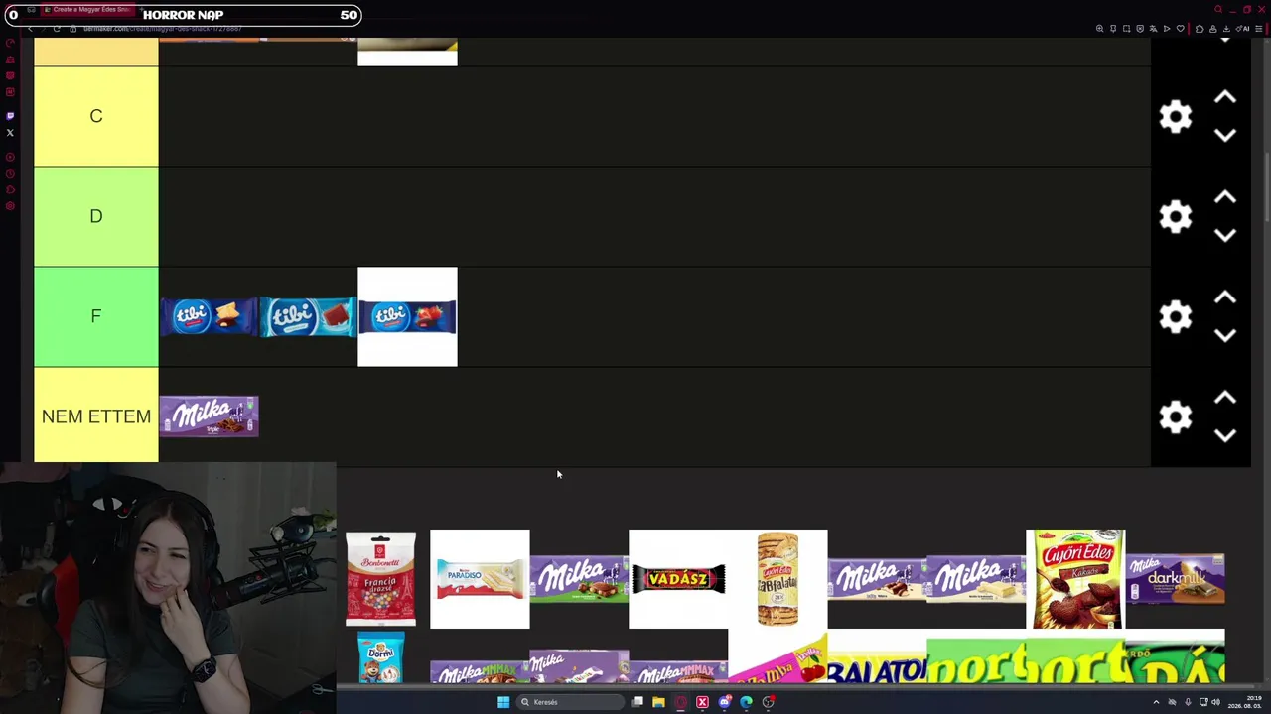Move tier D row up
The height and width of the screenshot is (714, 1271).
[1225, 197]
